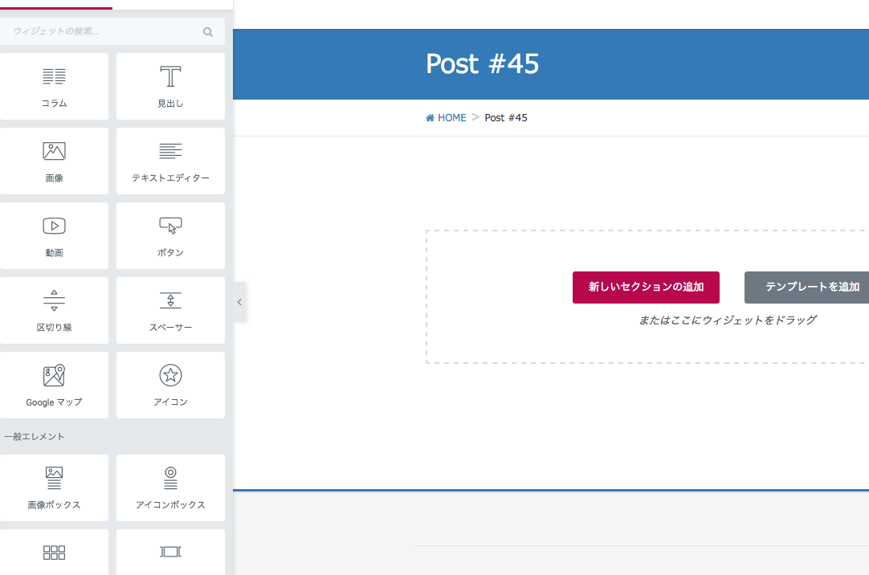Choose the 画像 image widget

(x=55, y=161)
